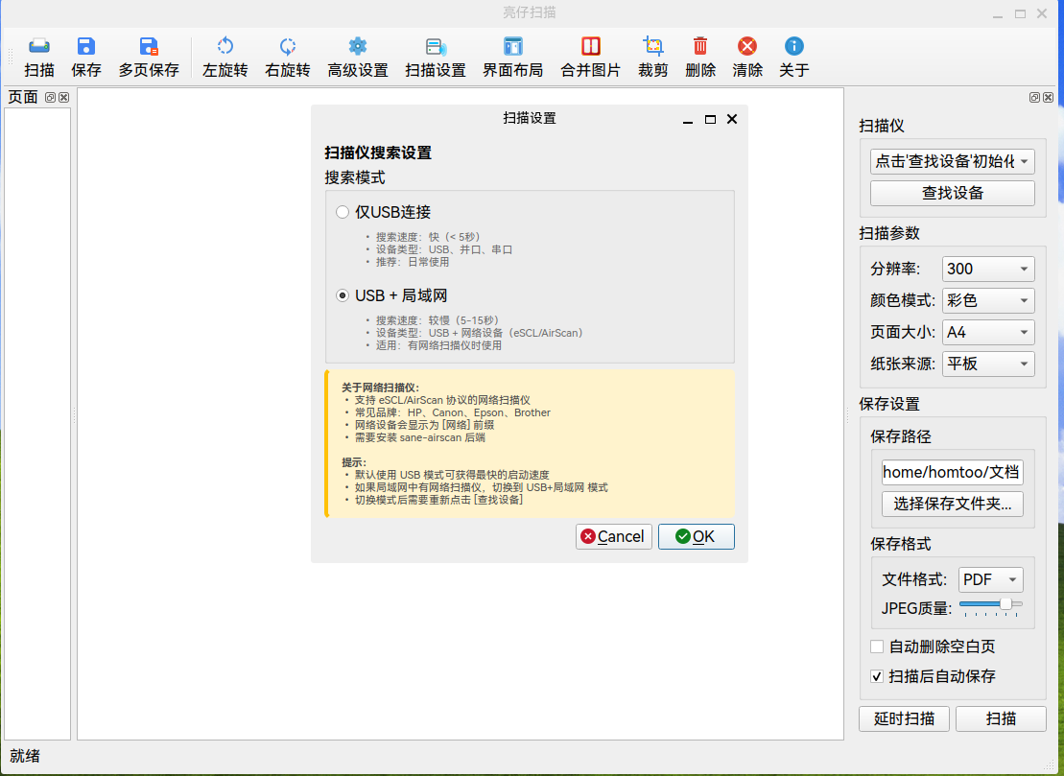This screenshot has height=776, width=1064.
Task: Click the 清除 red X icon
Action: tap(747, 46)
